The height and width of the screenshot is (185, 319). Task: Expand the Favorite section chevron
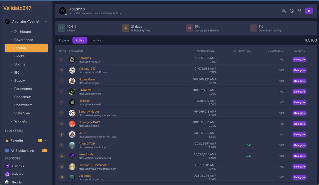pos(46,140)
